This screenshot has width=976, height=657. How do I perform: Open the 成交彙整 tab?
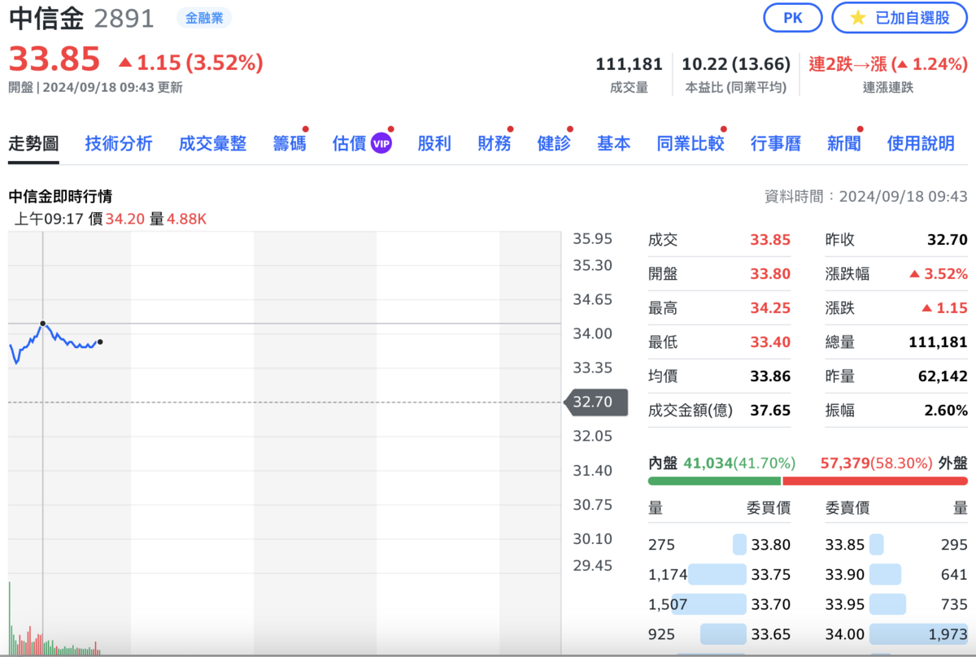pyautogui.click(x=212, y=144)
